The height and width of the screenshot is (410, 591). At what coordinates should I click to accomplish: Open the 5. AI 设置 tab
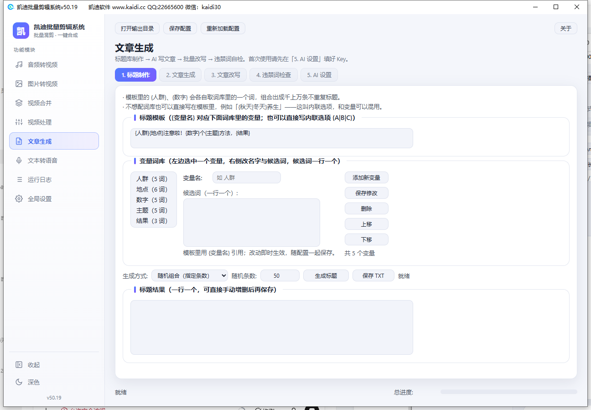tap(319, 75)
